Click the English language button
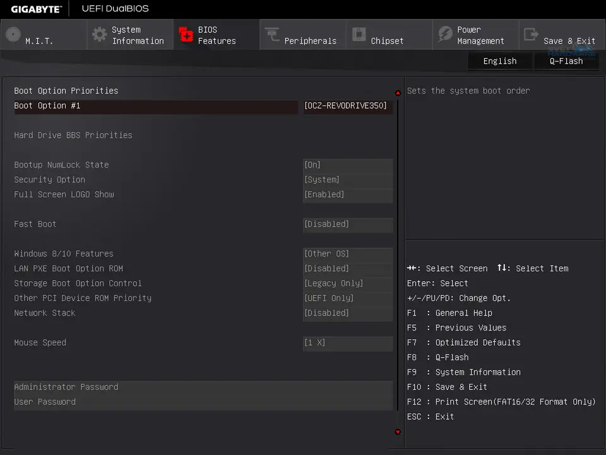The width and height of the screenshot is (606, 455). click(499, 61)
